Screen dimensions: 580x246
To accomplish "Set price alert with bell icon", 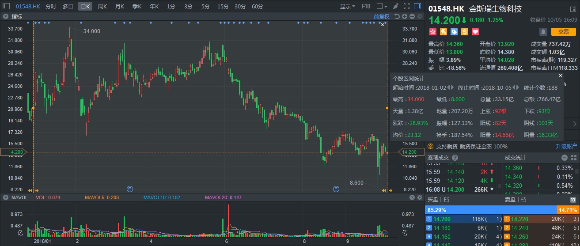I will click(x=543, y=32).
